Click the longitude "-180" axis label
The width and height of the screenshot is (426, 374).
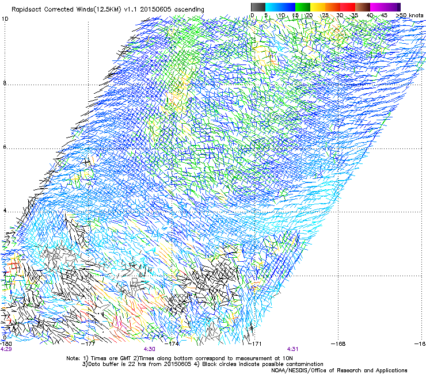(x=5, y=344)
